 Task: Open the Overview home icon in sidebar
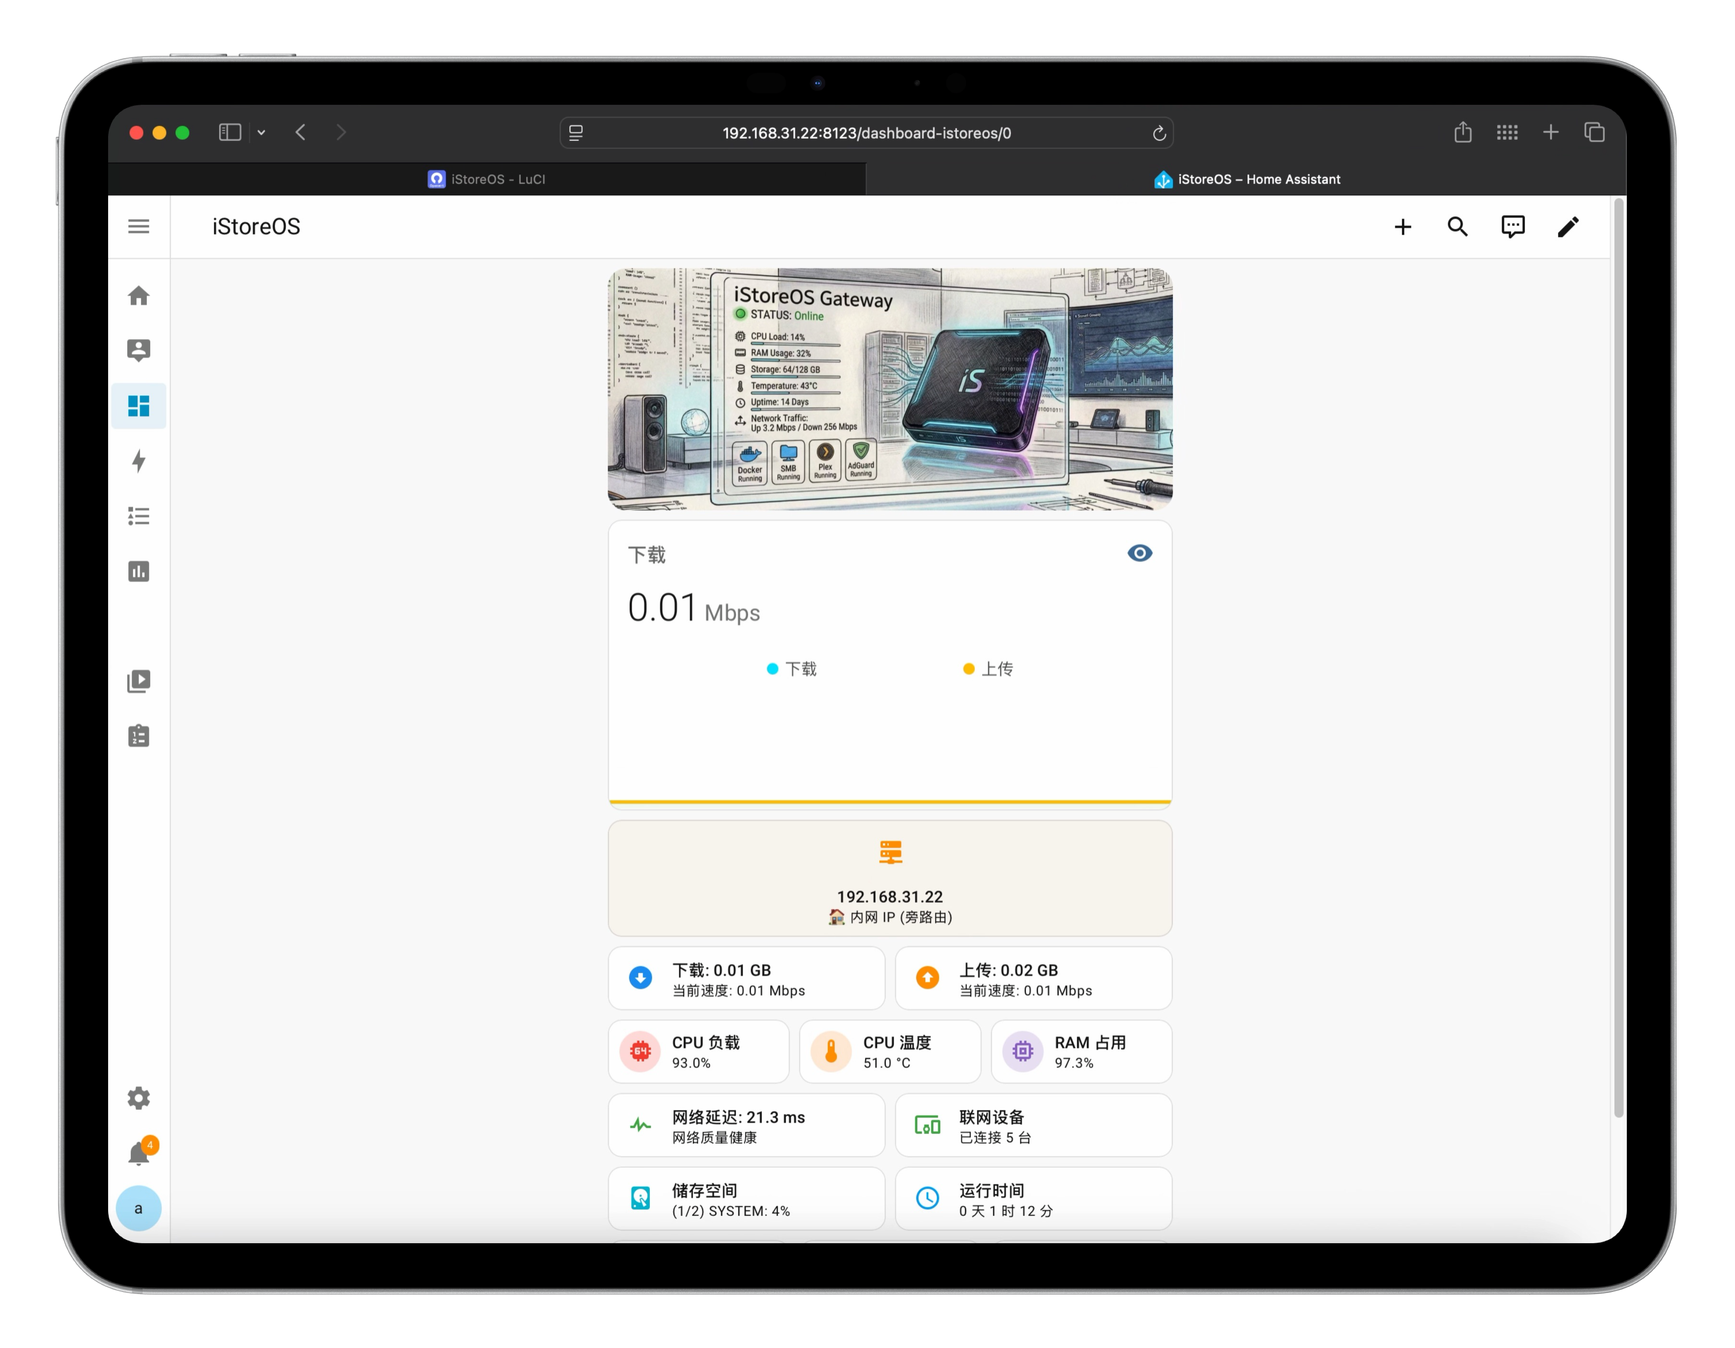pos(138,296)
